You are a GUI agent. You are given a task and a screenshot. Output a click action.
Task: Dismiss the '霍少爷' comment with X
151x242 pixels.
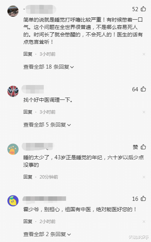[x=144, y=222]
